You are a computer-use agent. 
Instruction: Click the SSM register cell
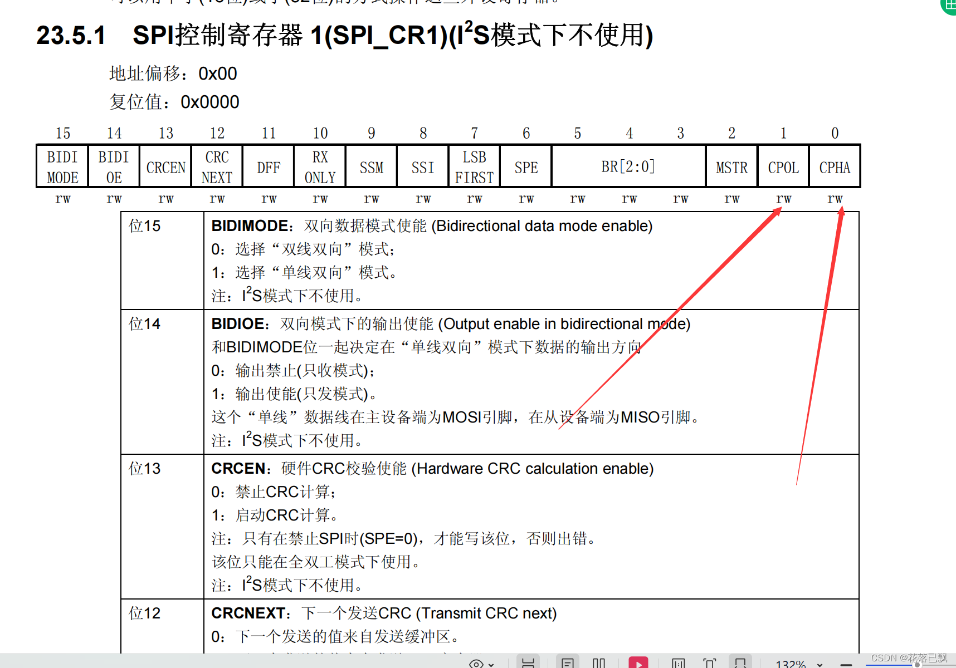click(x=372, y=166)
